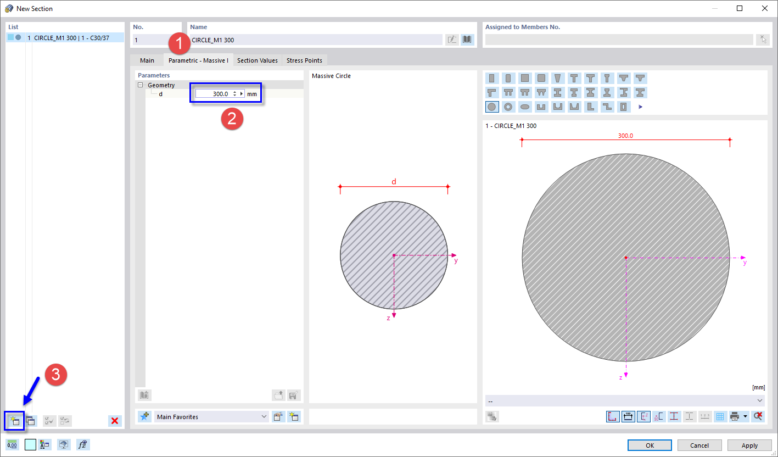Image resolution: width=778 pixels, height=457 pixels.
Task: Open the printer options dropdown arrow
Action: (745, 416)
